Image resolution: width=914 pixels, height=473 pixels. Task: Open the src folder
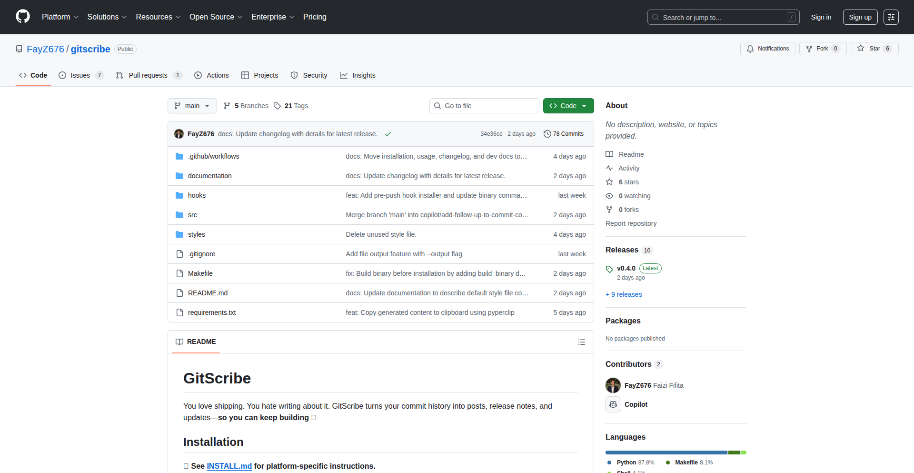tap(192, 215)
